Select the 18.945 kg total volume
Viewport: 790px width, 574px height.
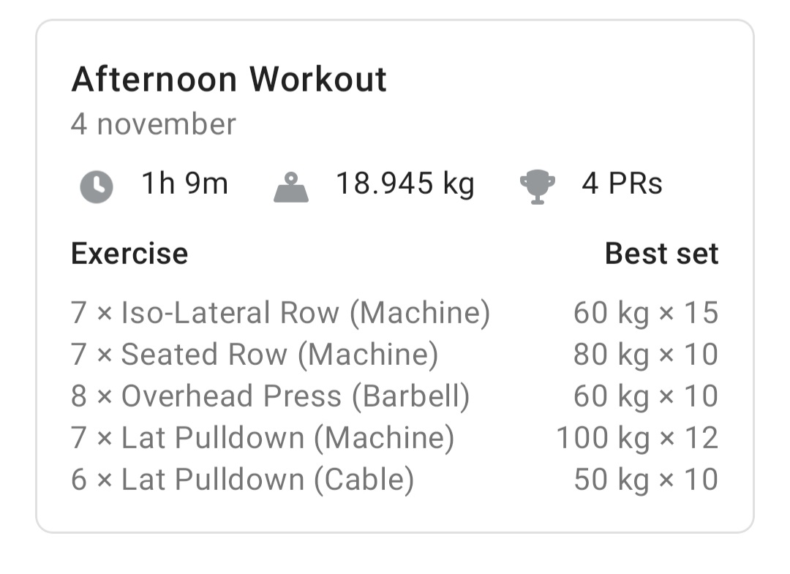(x=405, y=184)
